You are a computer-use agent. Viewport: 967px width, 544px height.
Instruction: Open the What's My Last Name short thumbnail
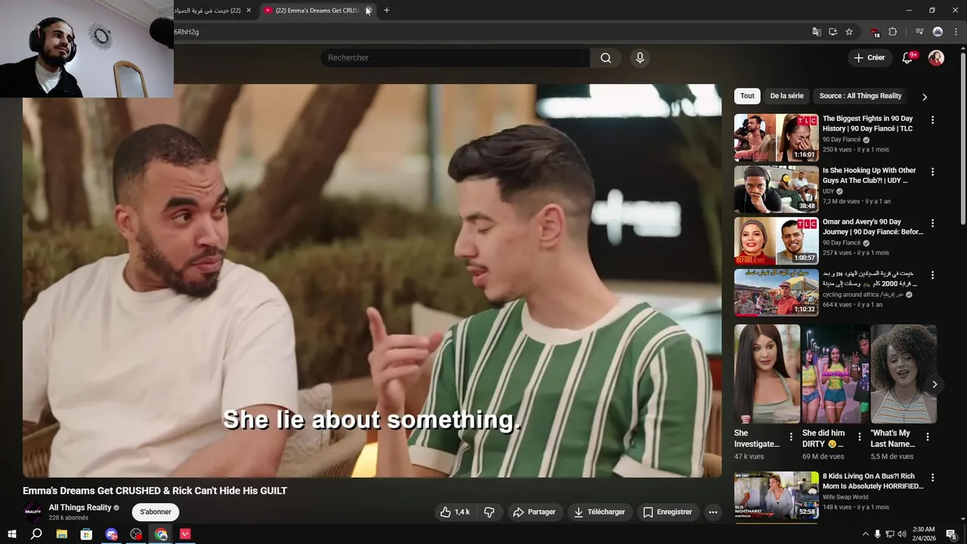pos(904,374)
